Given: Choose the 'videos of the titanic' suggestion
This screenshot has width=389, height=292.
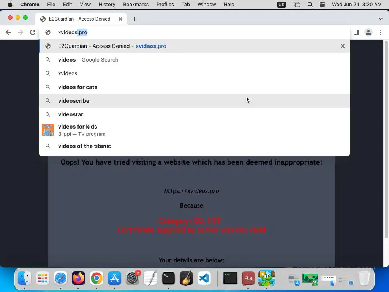Looking at the screenshot, I should [x=194, y=146].
